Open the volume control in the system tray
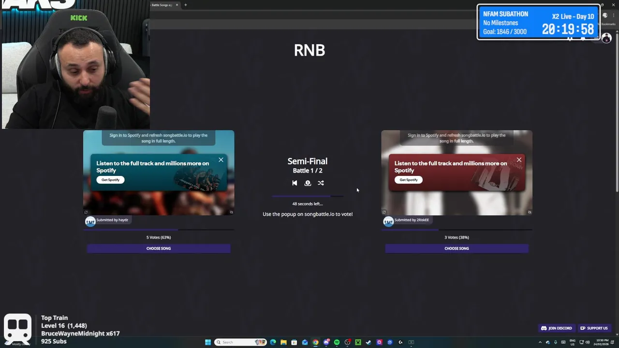 (x=588, y=342)
